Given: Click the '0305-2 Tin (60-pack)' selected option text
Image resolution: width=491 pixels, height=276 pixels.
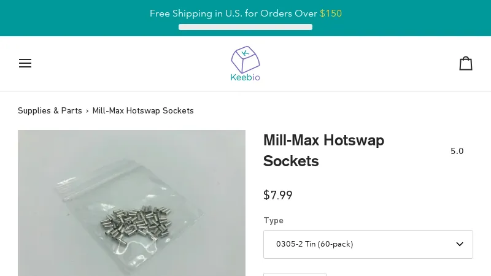Looking at the screenshot, I should [314, 244].
